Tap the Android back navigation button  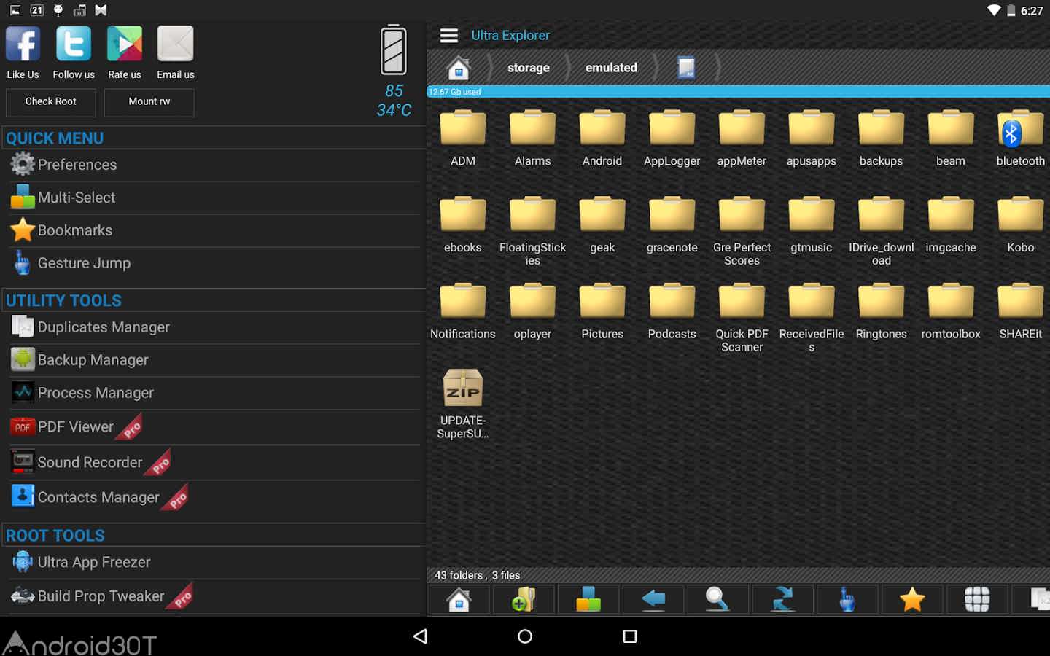[x=420, y=636]
